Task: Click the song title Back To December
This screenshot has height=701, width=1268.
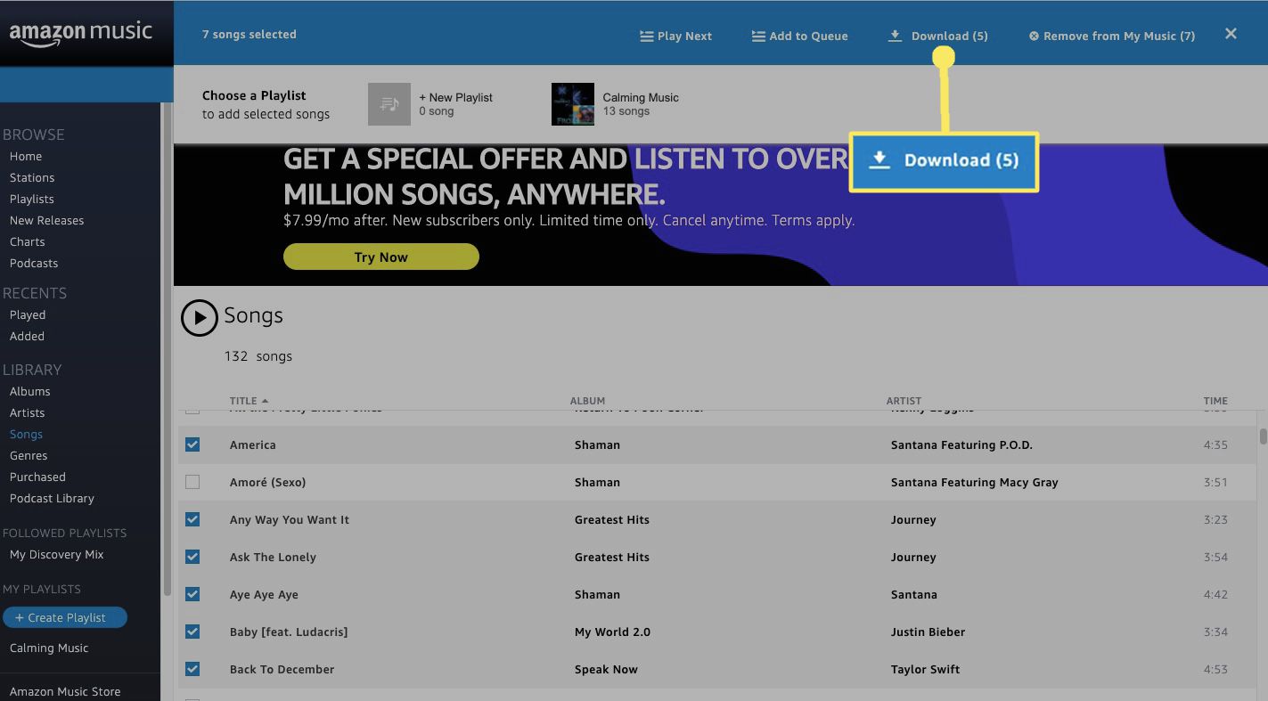Action: 282,669
